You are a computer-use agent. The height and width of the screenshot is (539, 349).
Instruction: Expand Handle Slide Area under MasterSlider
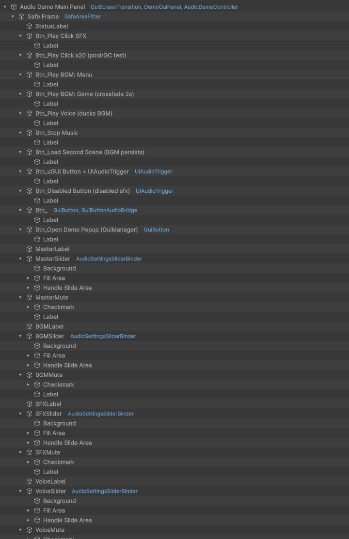28,288
